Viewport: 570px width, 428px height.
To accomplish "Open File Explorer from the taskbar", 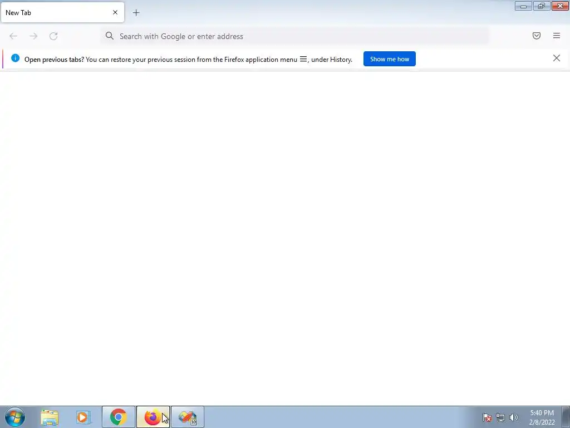I will (50, 417).
